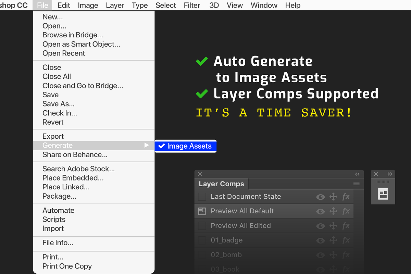Open the Select menu
Image resolution: width=411 pixels, height=274 pixels.
166,5
